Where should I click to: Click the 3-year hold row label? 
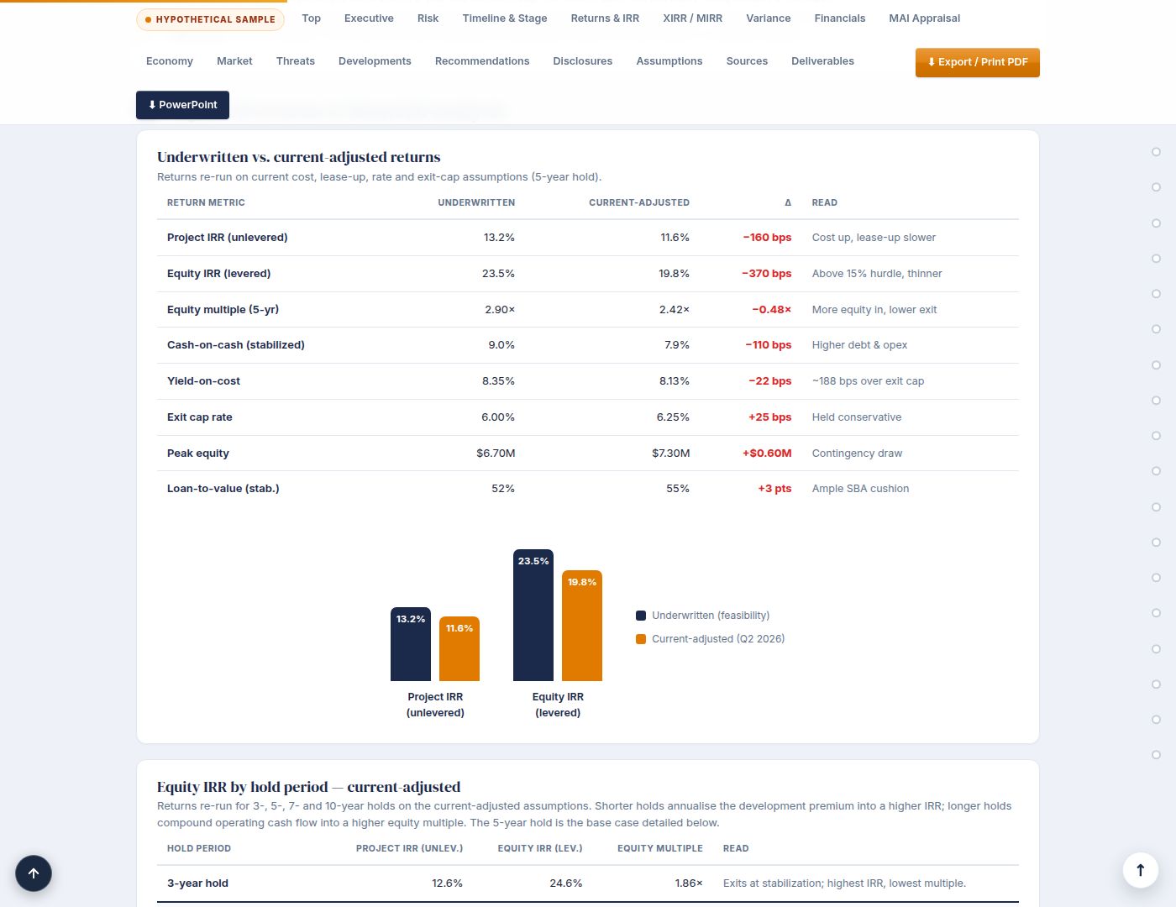197,883
